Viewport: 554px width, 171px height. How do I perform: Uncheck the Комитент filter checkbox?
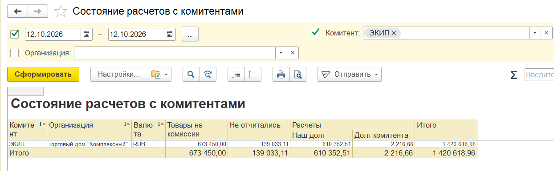(x=315, y=33)
